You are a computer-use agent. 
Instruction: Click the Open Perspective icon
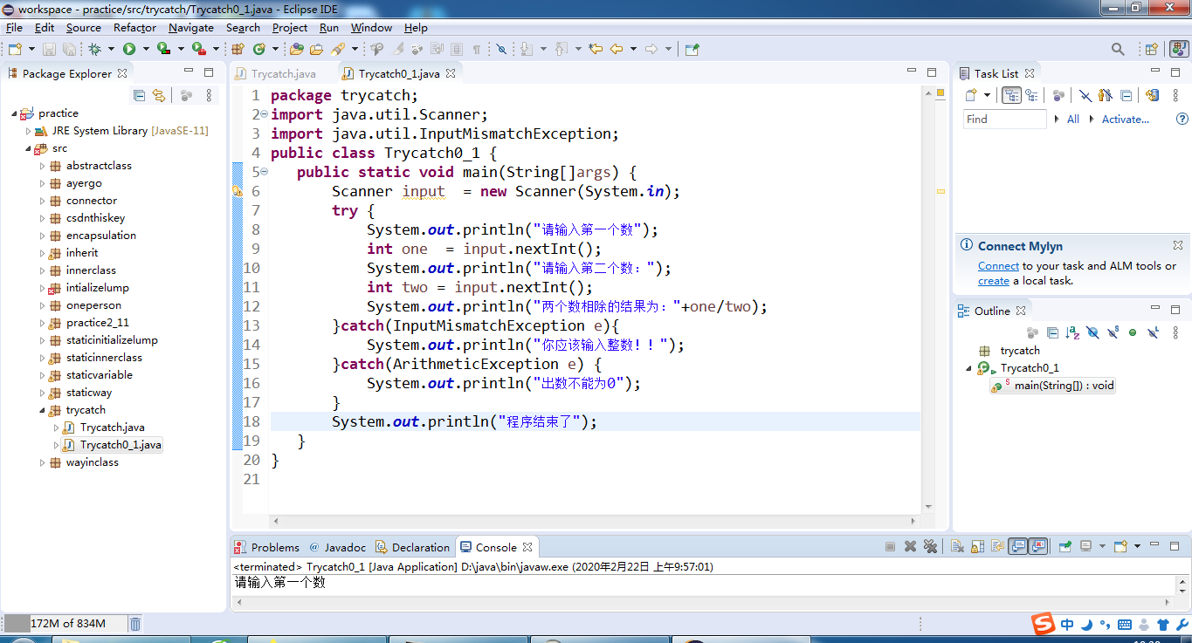1152,49
